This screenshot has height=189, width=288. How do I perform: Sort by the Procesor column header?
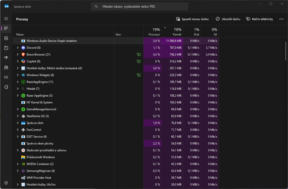point(153,32)
